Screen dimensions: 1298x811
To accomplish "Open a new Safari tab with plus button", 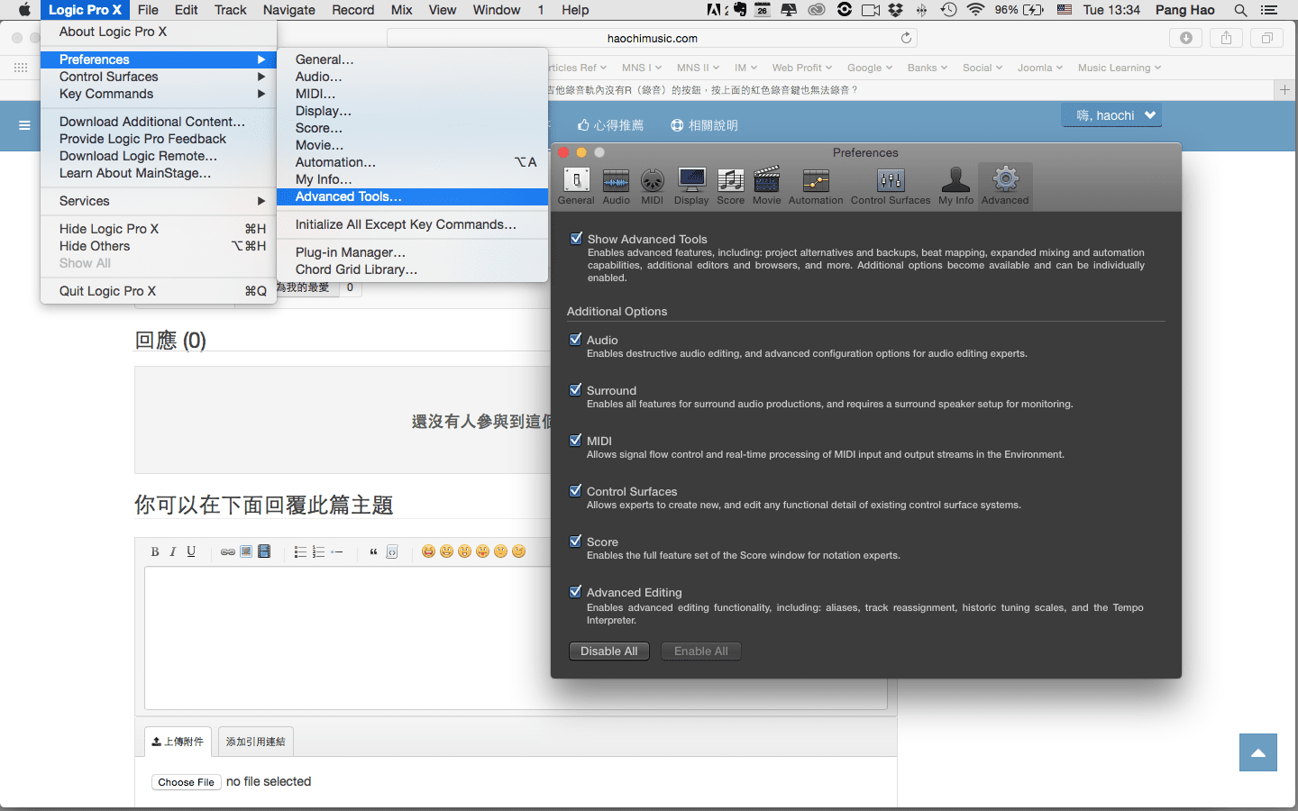I will [1284, 90].
